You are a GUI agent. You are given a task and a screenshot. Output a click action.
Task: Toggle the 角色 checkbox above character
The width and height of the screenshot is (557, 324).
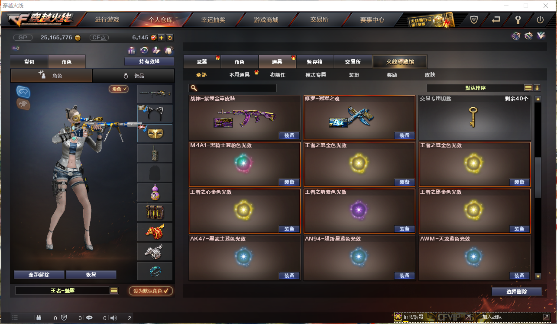(119, 89)
